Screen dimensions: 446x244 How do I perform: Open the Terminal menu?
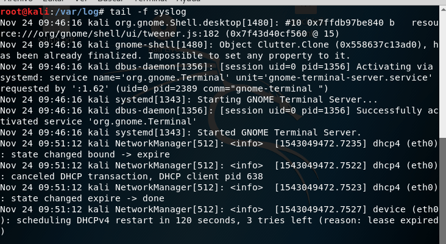150,1
